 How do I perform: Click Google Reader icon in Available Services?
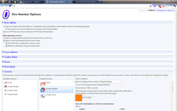pyautogui.click(x=6, y=87)
